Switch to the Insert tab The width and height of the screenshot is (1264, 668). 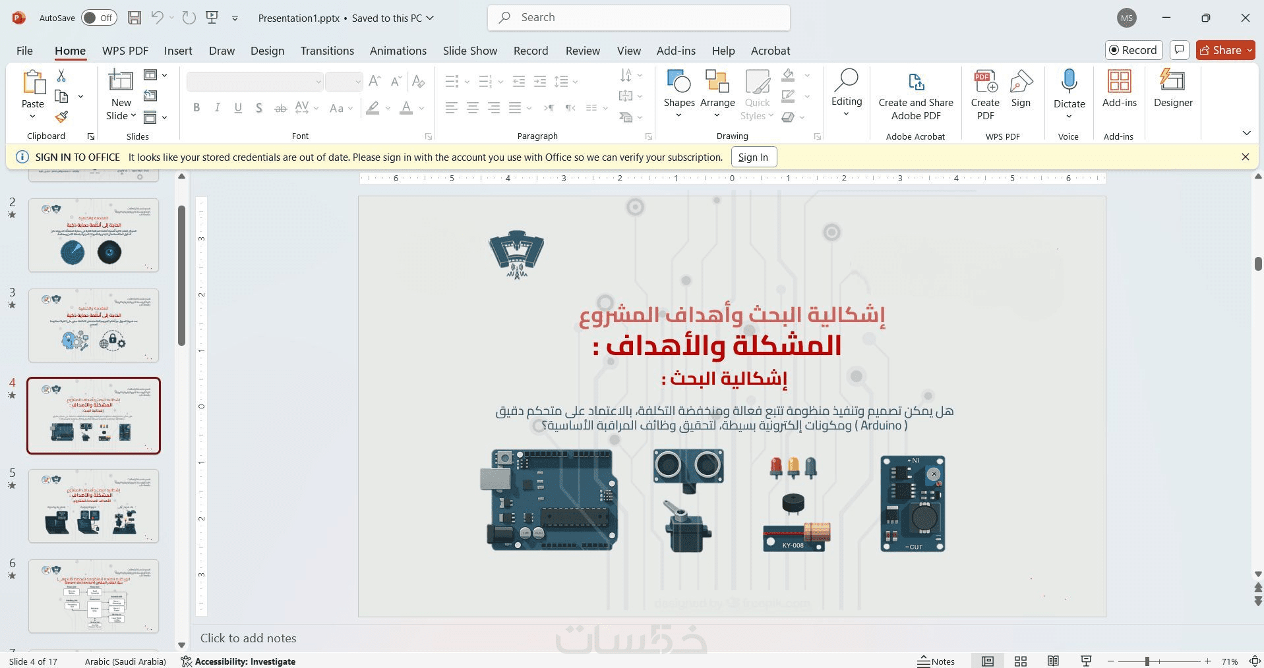(x=178, y=51)
